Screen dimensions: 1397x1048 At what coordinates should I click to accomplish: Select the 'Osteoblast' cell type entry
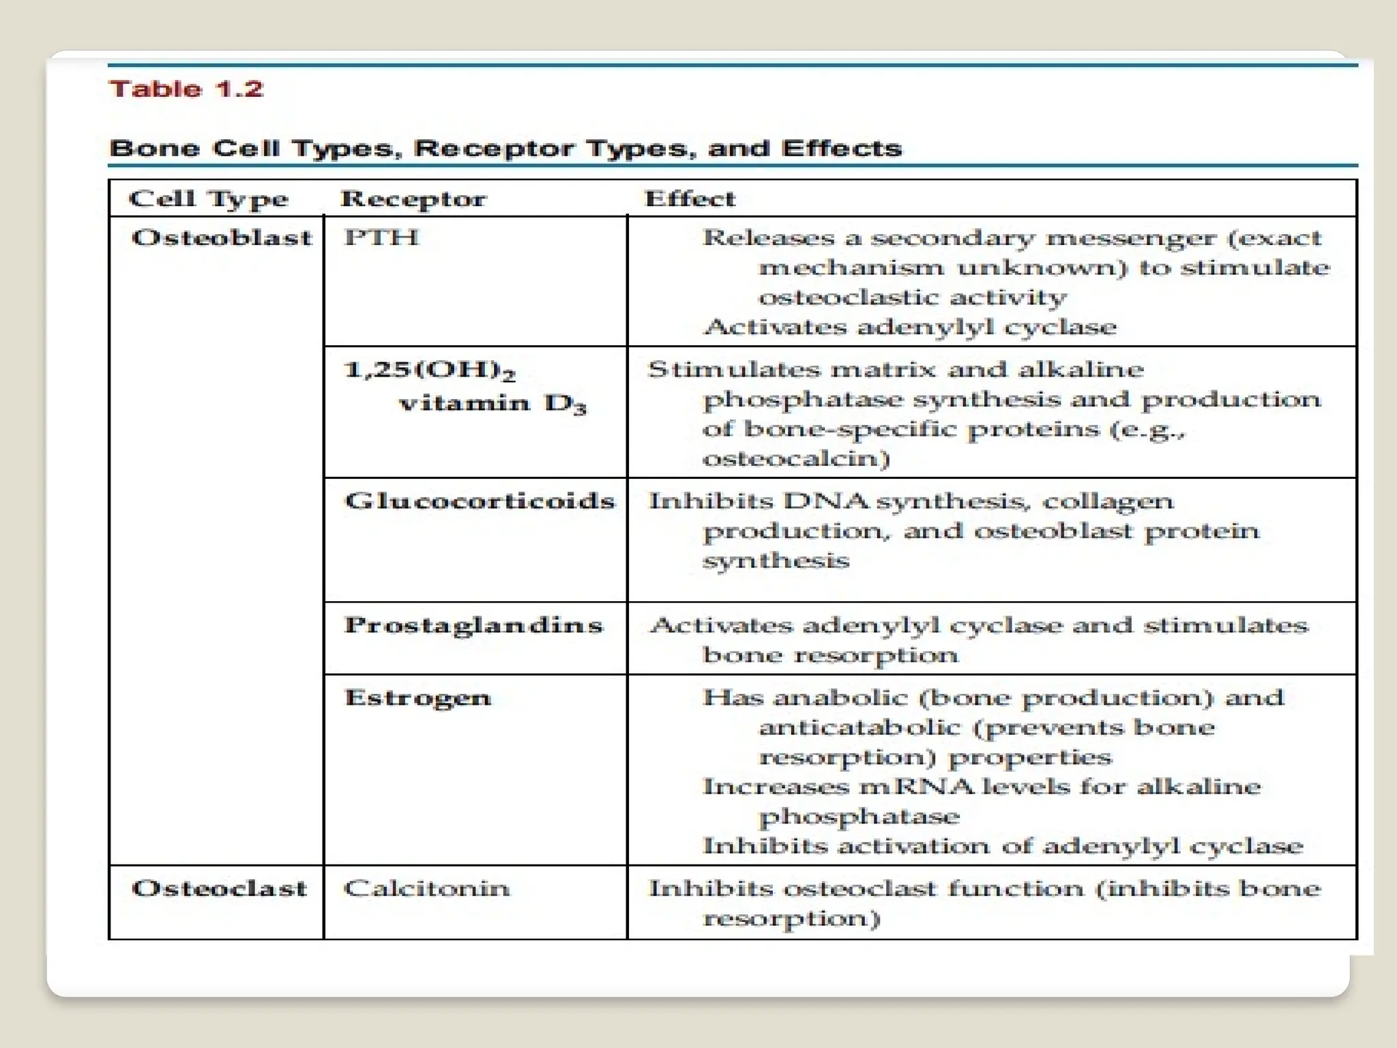click(x=222, y=238)
